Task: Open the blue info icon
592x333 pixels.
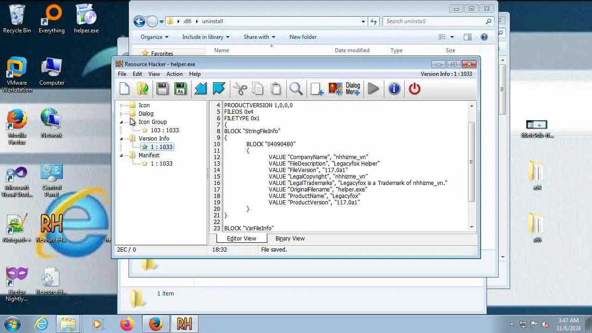Action: pyautogui.click(x=394, y=88)
